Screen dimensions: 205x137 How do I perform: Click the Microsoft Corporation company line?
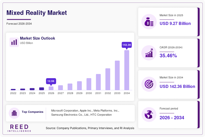(x=85, y=111)
